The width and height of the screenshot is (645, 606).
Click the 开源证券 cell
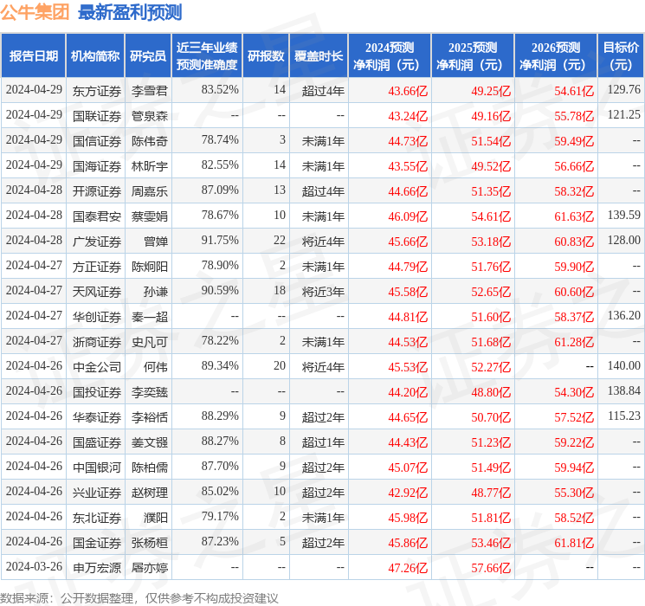point(97,191)
